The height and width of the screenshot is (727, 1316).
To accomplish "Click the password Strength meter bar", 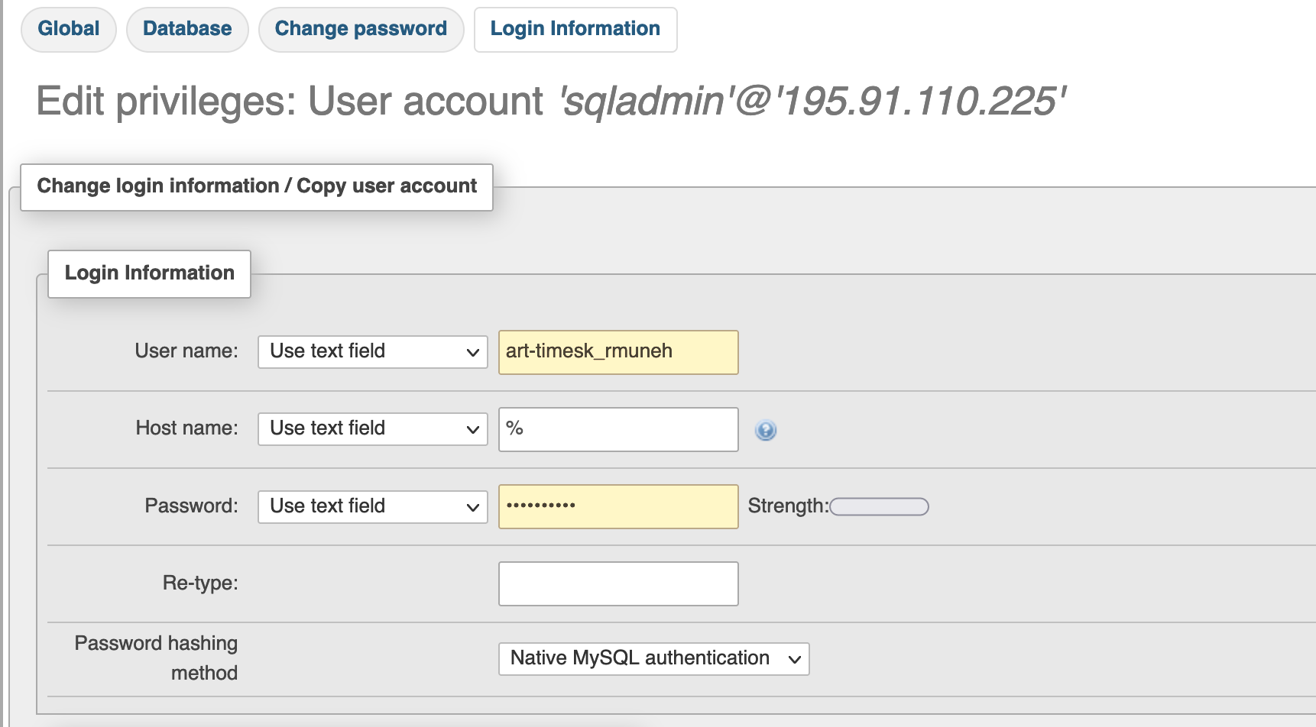I will tap(880, 506).
